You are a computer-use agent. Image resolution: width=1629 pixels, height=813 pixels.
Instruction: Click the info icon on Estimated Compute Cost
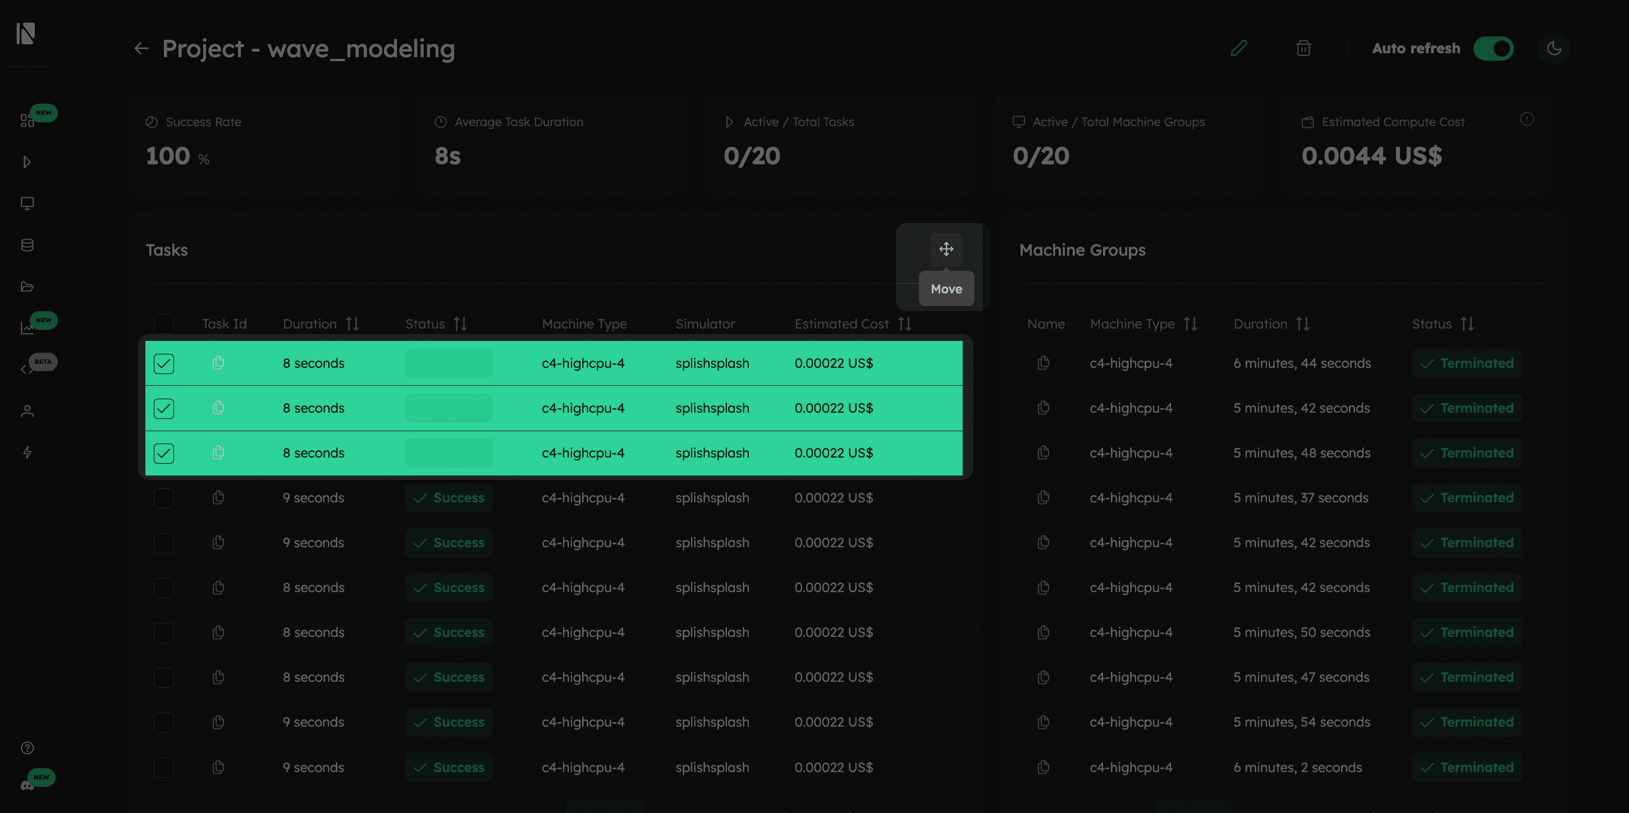click(1526, 119)
